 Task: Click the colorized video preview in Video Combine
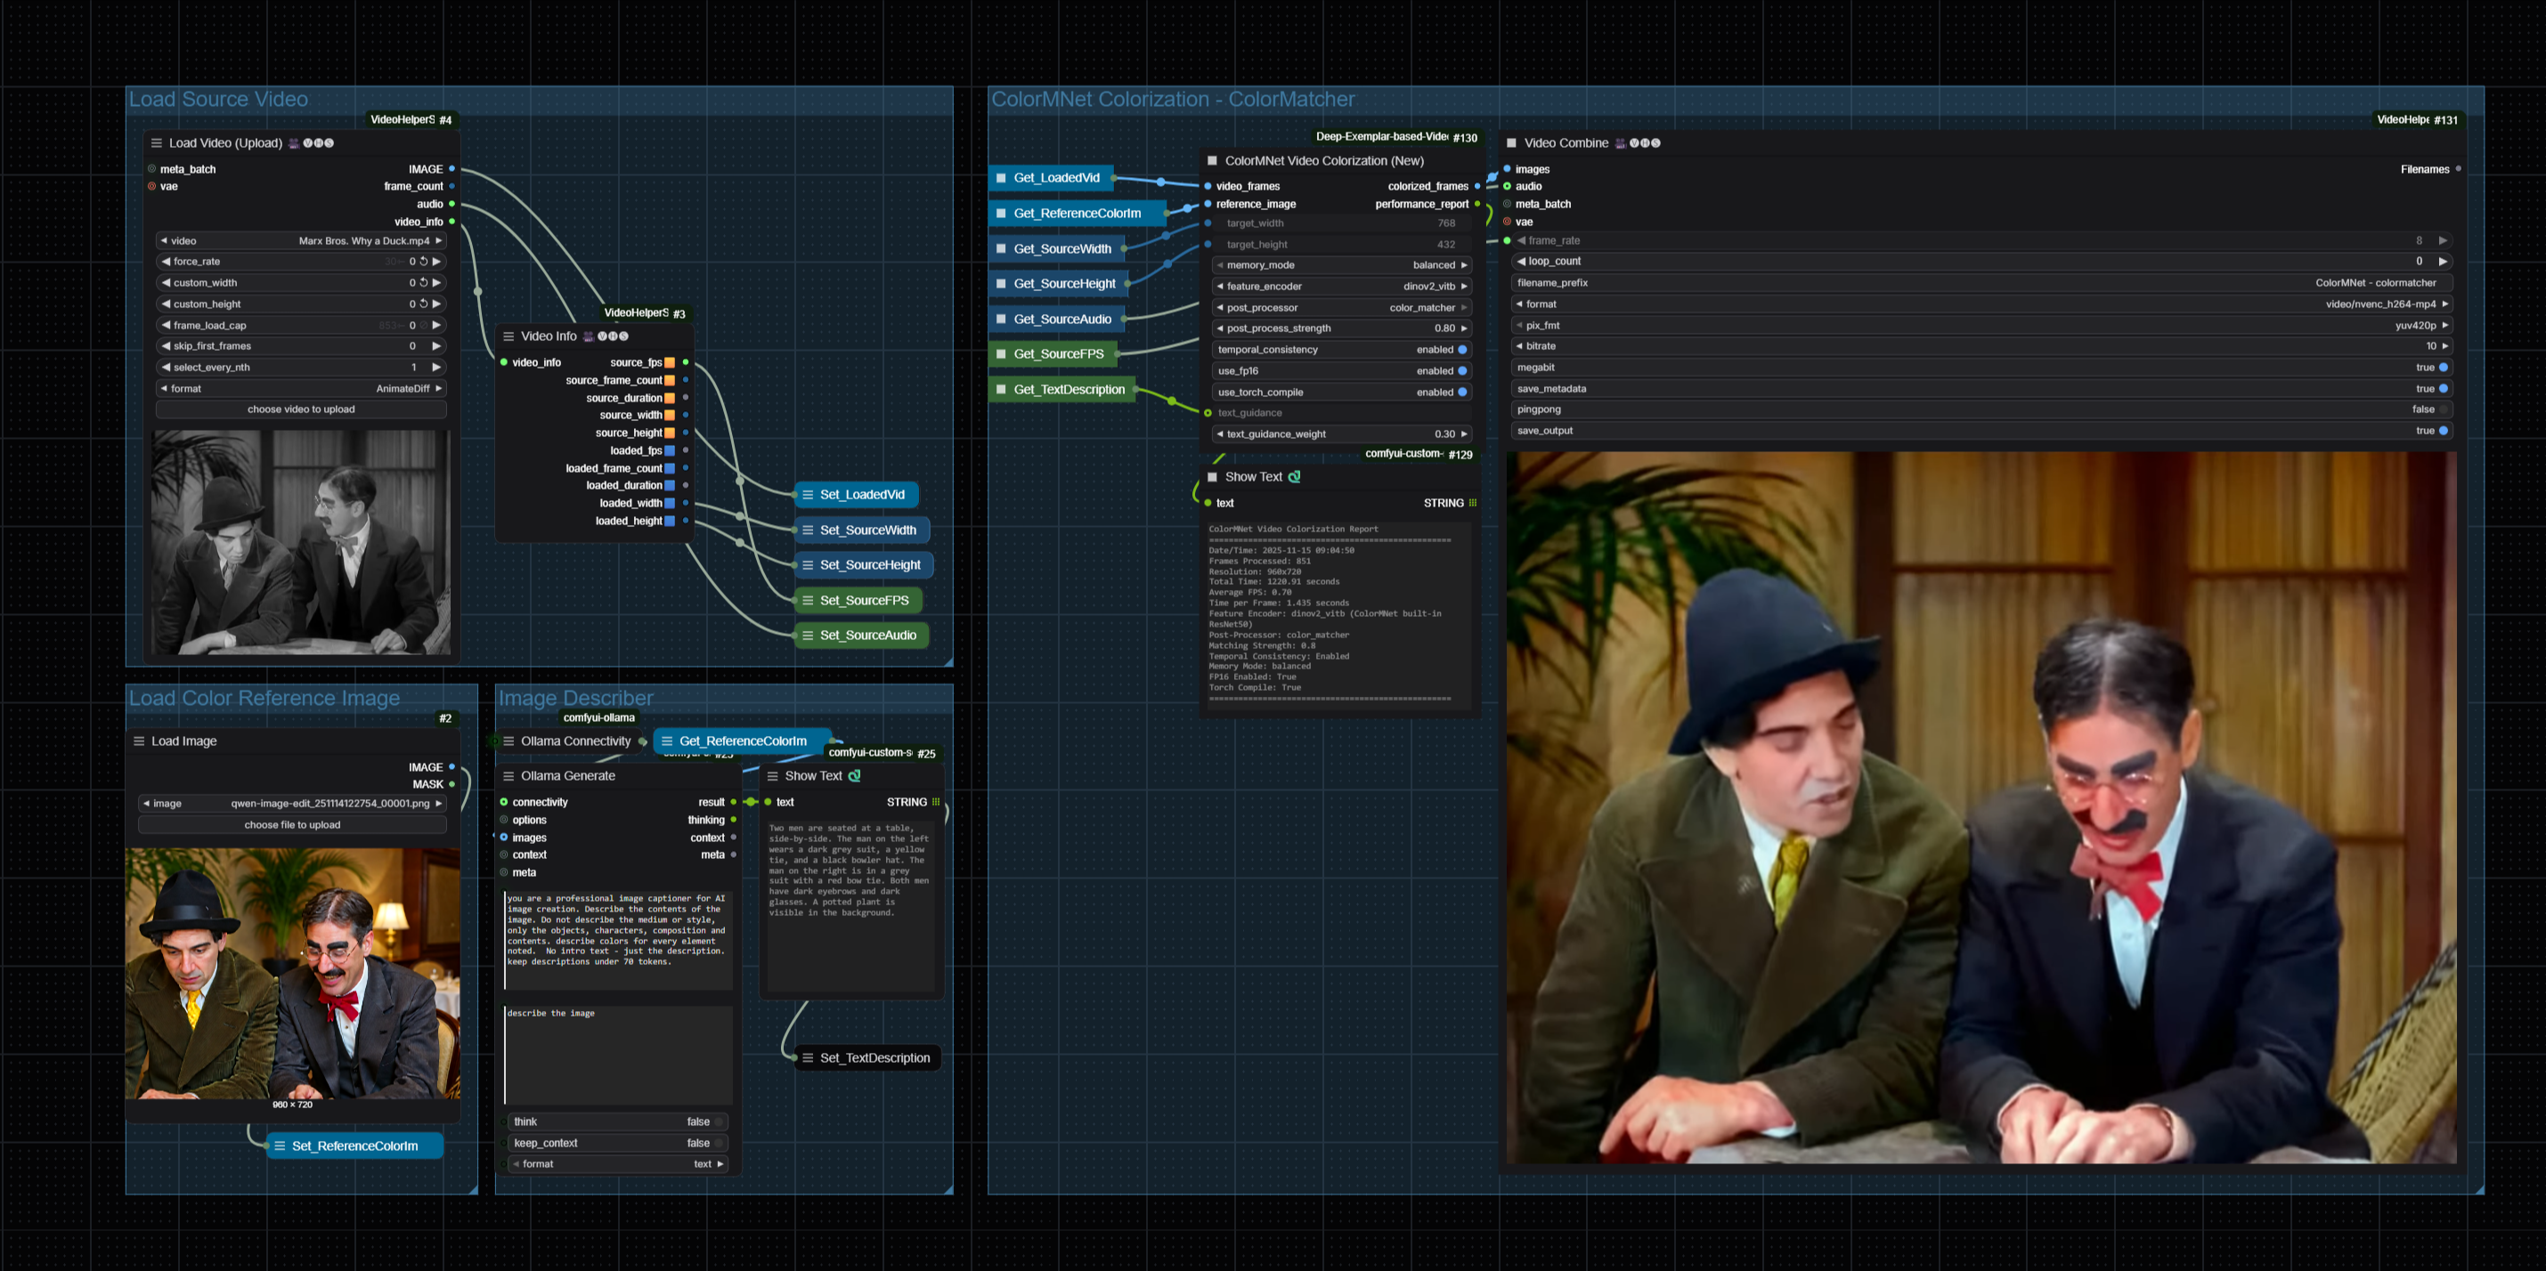(x=1981, y=808)
